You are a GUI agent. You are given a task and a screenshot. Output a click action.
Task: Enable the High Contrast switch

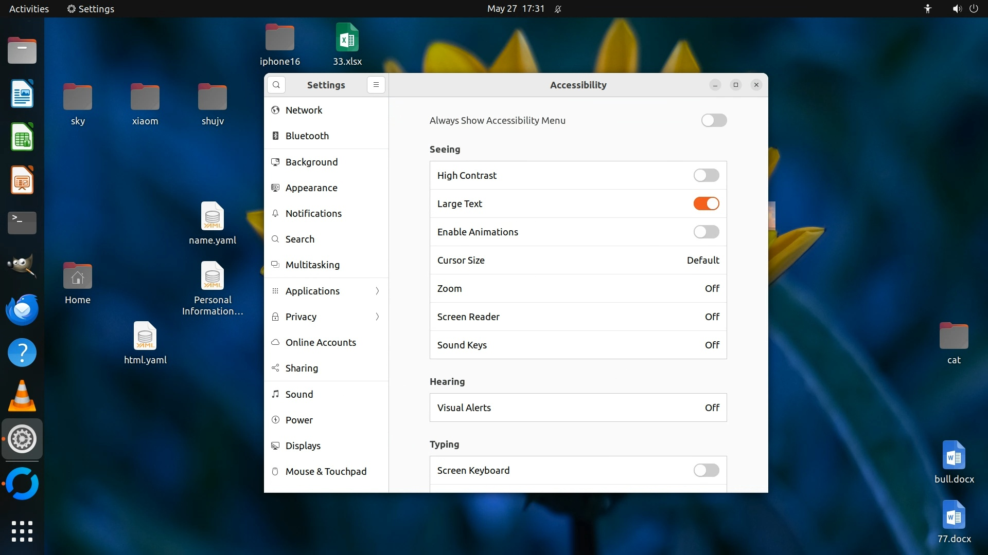(x=706, y=175)
